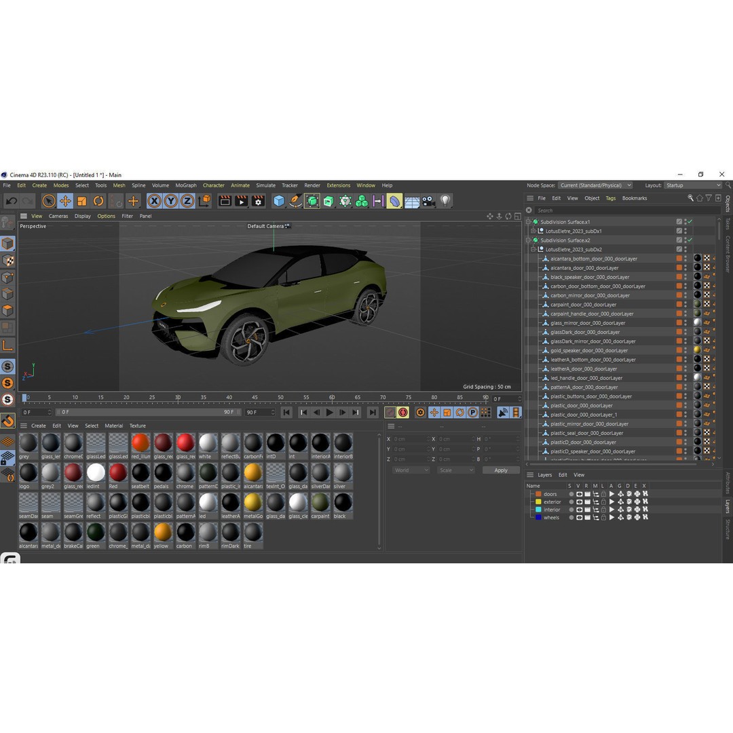Open Node Space dropdown
733x733 pixels.
[x=595, y=185]
